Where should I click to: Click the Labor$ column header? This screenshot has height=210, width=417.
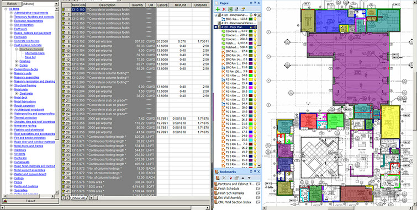(x=162, y=5)
